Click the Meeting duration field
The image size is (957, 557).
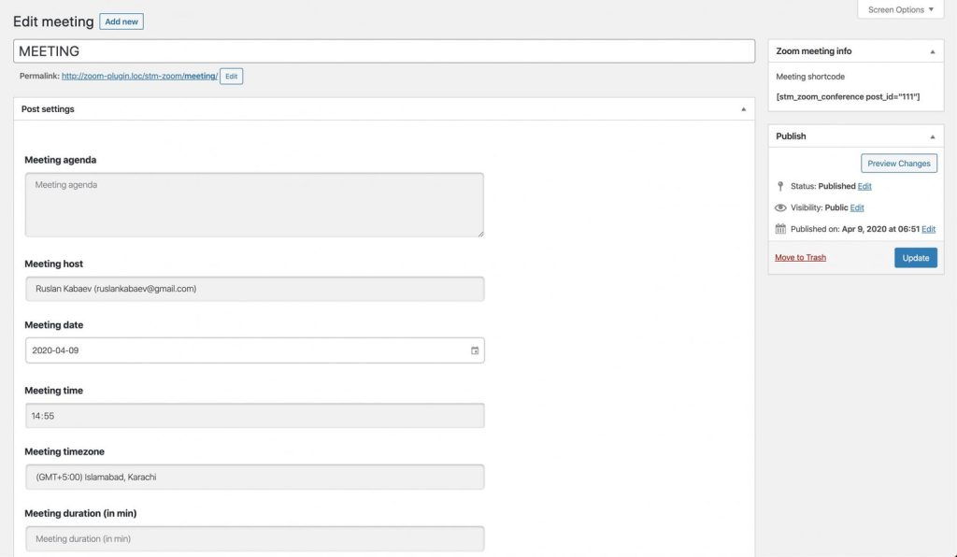[254, 538]
